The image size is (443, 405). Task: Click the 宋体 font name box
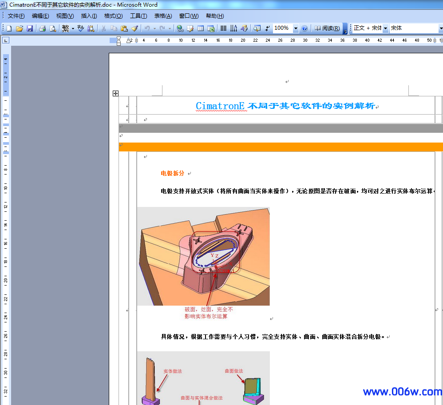tap(414, 28)
